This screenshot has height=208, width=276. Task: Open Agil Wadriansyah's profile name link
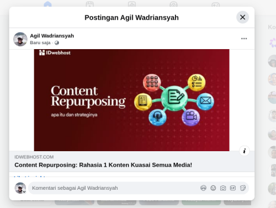coord(52,36)
